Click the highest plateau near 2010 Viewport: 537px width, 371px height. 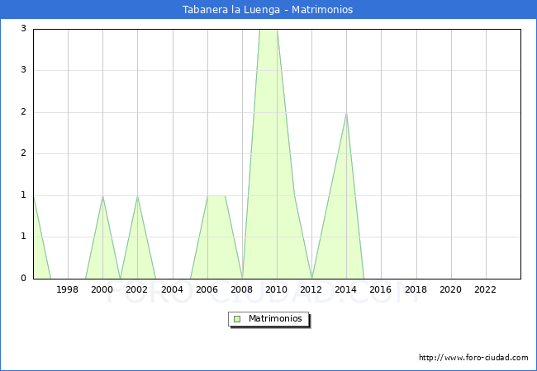[x=268, y=30]
